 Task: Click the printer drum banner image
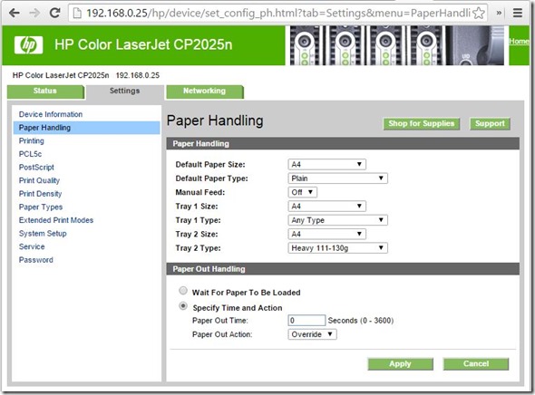point(397,45)
